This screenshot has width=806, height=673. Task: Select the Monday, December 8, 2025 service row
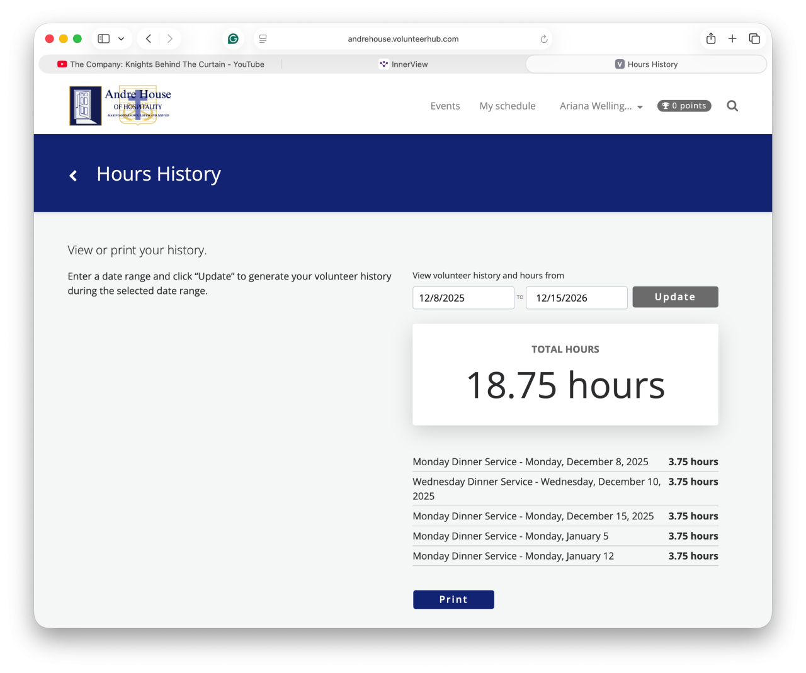point(565,462)
